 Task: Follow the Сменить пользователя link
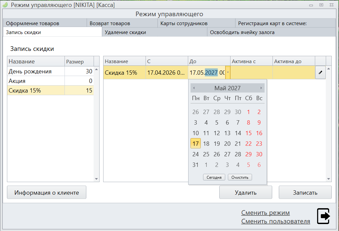(x=275, y=221)
